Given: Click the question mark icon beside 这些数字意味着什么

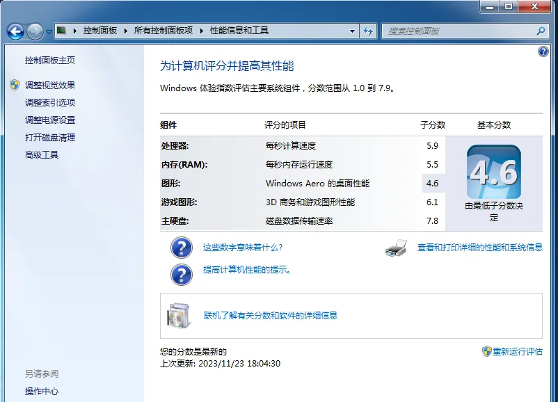Looking at the screenshot, I should pyautogui.click(x=181, y=248).
